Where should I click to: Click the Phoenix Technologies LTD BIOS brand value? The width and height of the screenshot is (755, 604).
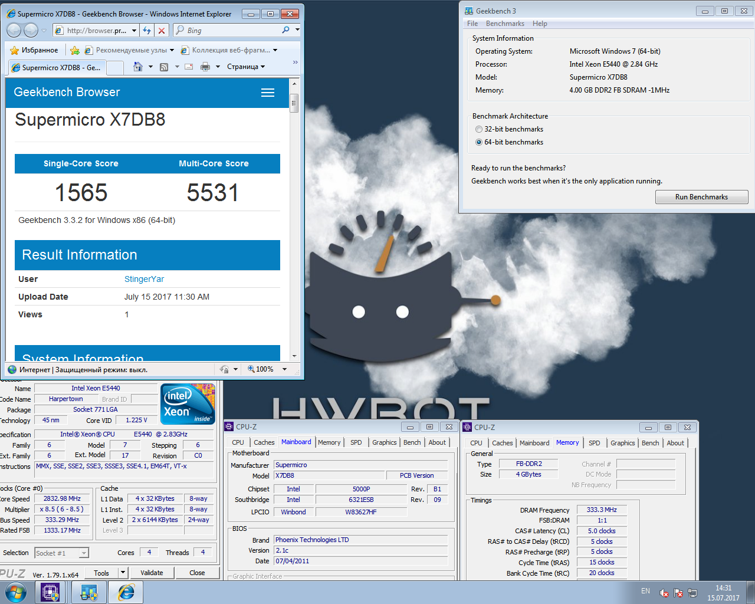(361, 540)
